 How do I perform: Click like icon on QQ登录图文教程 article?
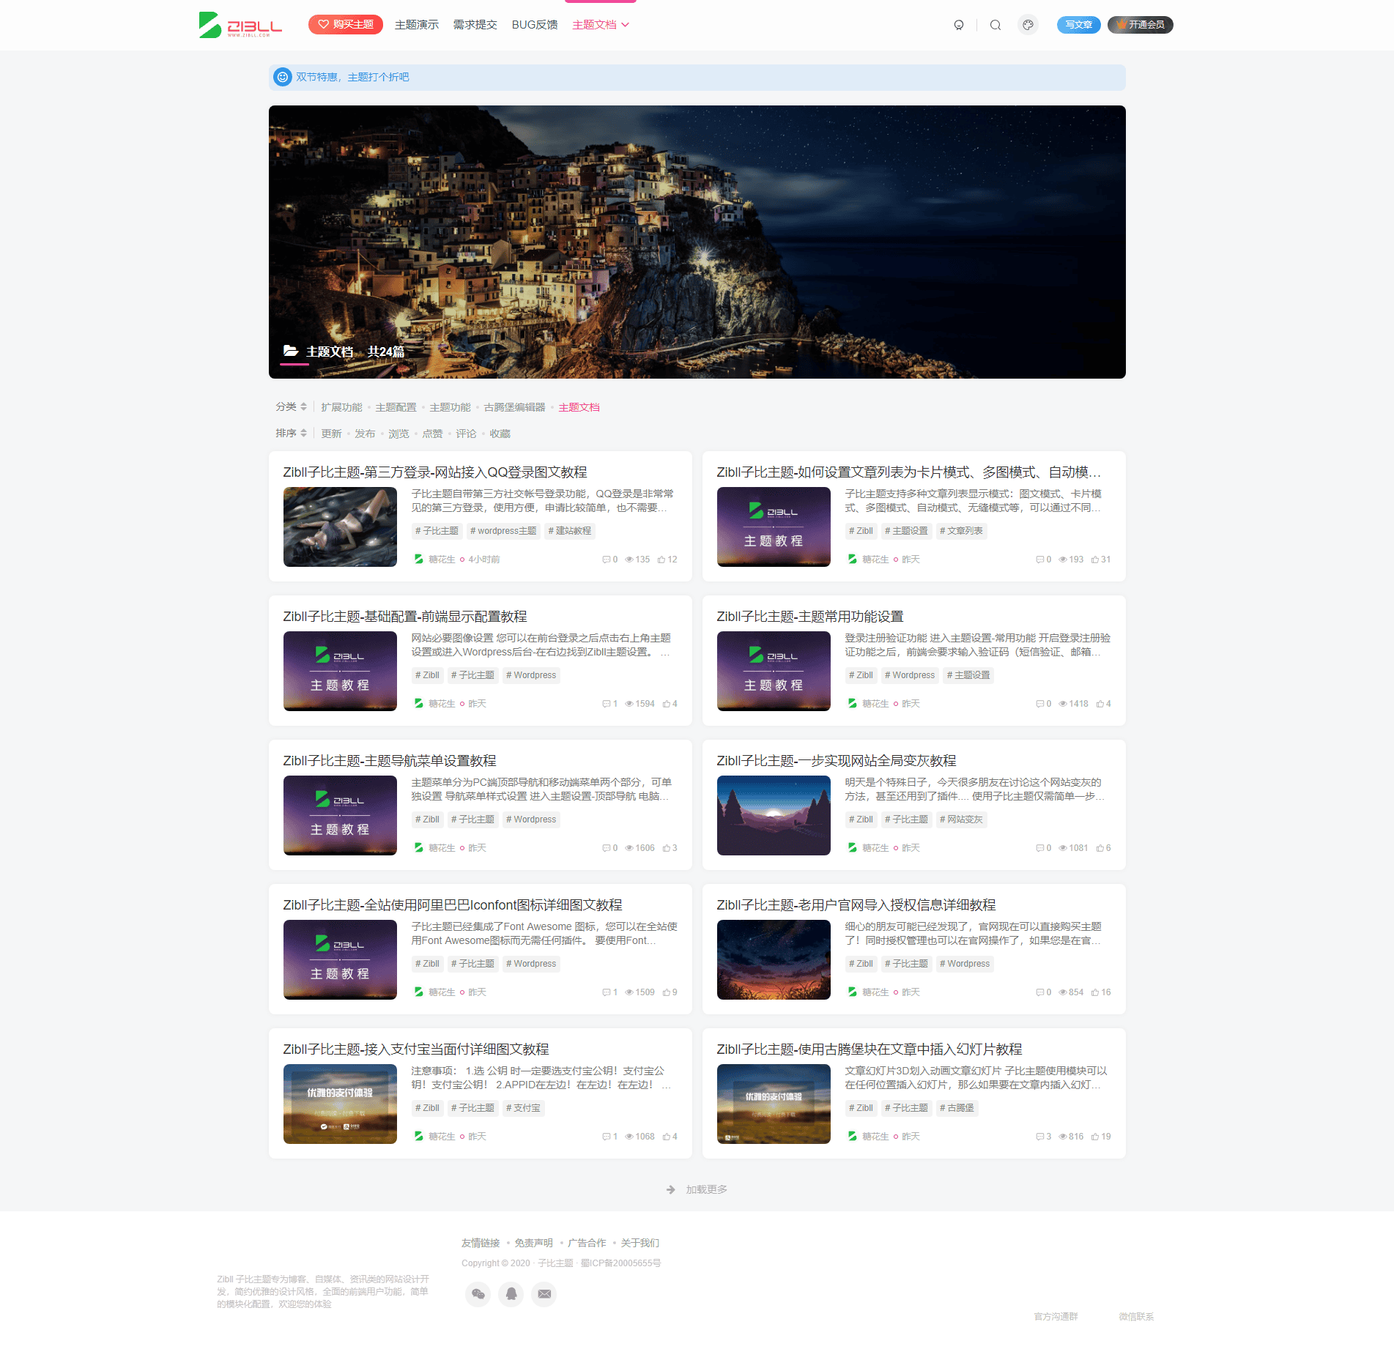tap(661, 560)
